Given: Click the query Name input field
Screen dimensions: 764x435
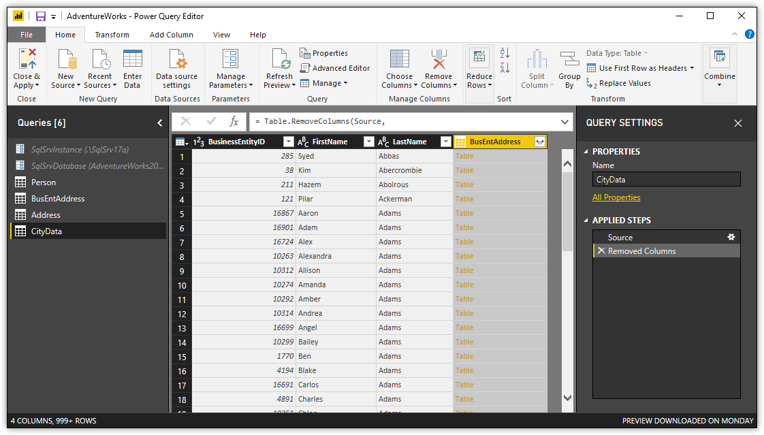Looking at the screenshot, I should 666,179.
